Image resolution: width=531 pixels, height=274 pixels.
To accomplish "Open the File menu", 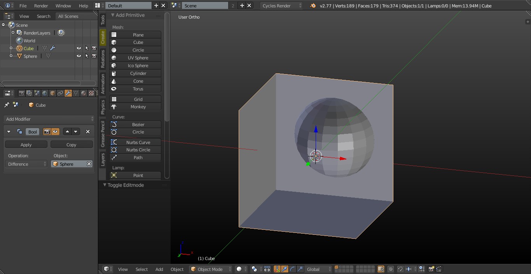I will click(x=23, y=5).
